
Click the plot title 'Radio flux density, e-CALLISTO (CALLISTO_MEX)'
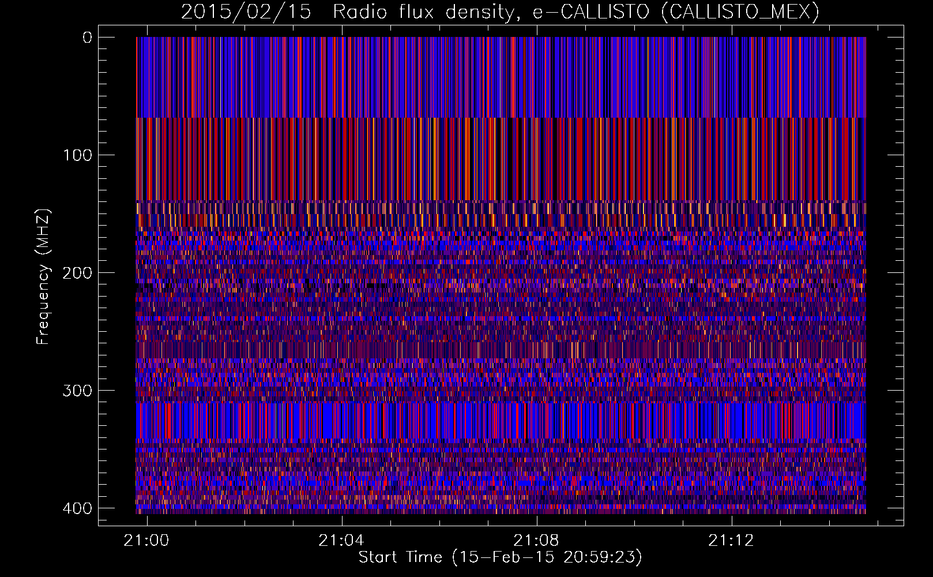pyautogui.click(x=575, y=12)
